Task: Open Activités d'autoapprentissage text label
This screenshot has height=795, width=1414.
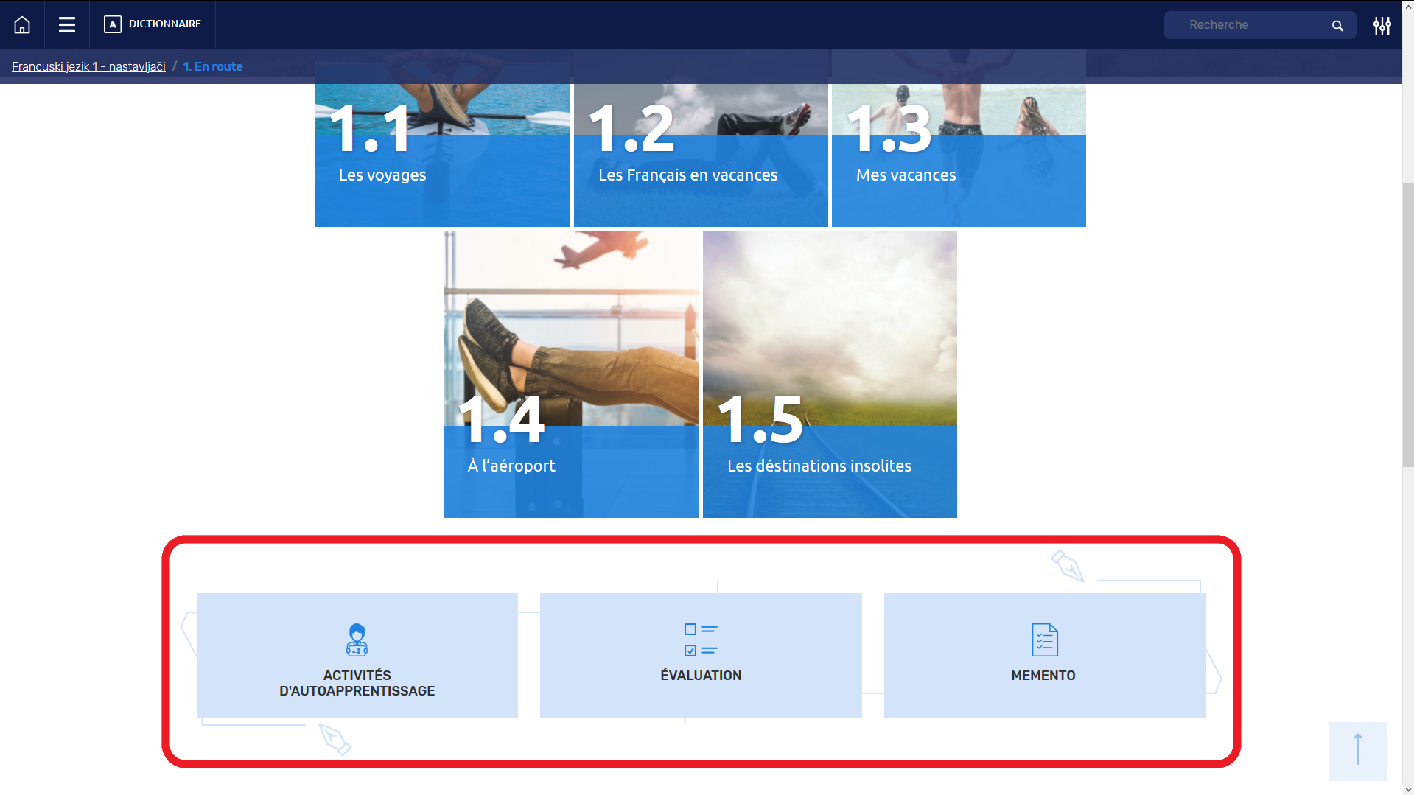Action: pos(357,683)
